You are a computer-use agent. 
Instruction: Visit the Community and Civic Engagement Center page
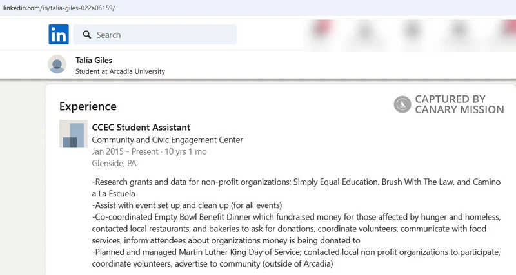(167, 140)
